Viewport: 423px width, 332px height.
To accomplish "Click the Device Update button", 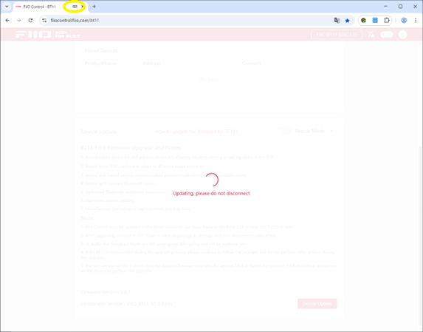I will (317, 304).
